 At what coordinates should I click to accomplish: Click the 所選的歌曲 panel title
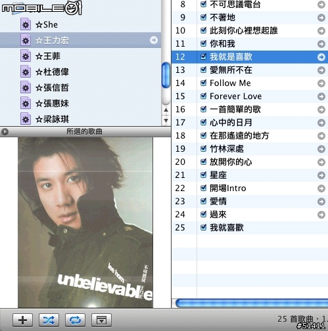click(x=84, y=131)
